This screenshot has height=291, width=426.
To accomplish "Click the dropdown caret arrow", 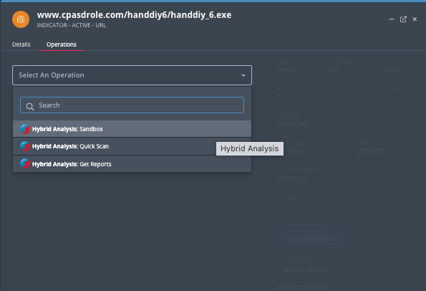I will point(243,75).
